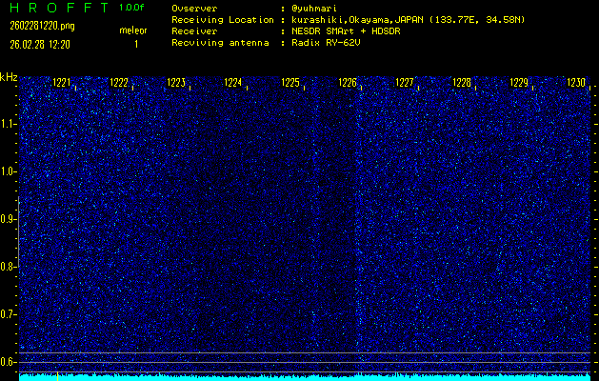Image resolution: width=599 pixels, height=381 pixels.
Task: Click the yellow meteor mark in level strip
Action: (x=57, y=376)
